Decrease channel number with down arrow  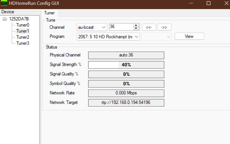136,29
